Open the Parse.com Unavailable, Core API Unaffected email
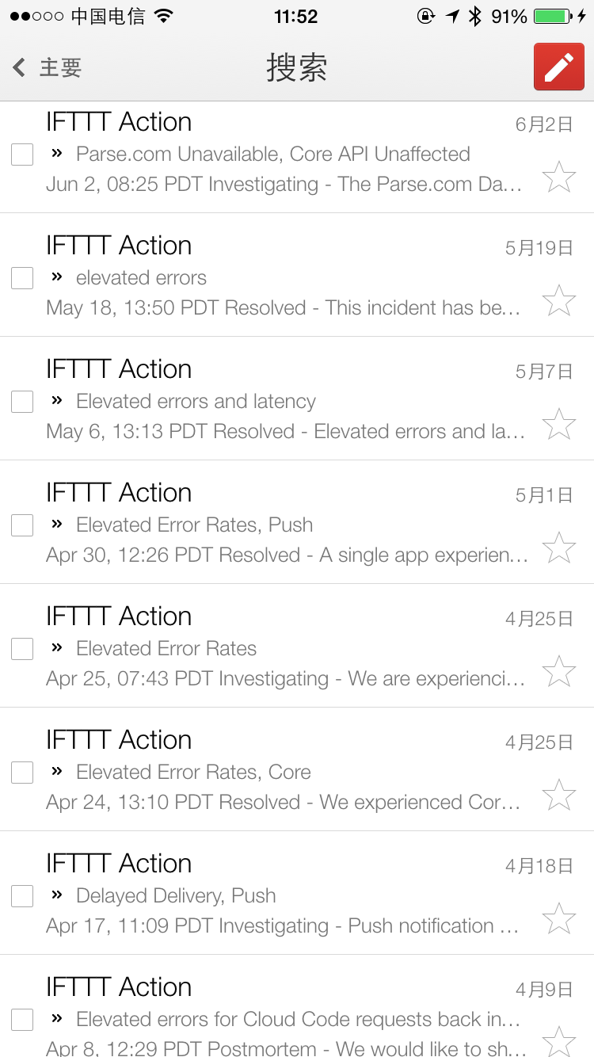This screenshot has height=1057, width=594. tap(273, 155)
